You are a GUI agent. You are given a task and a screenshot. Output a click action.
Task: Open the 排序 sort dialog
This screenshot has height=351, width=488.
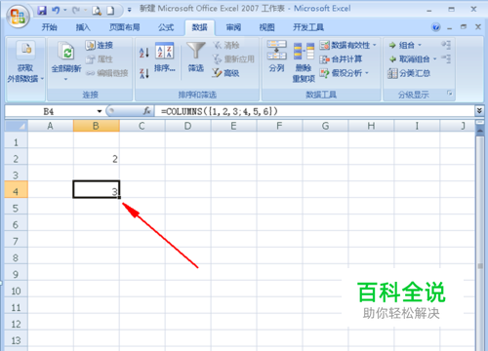pos(165,58)
